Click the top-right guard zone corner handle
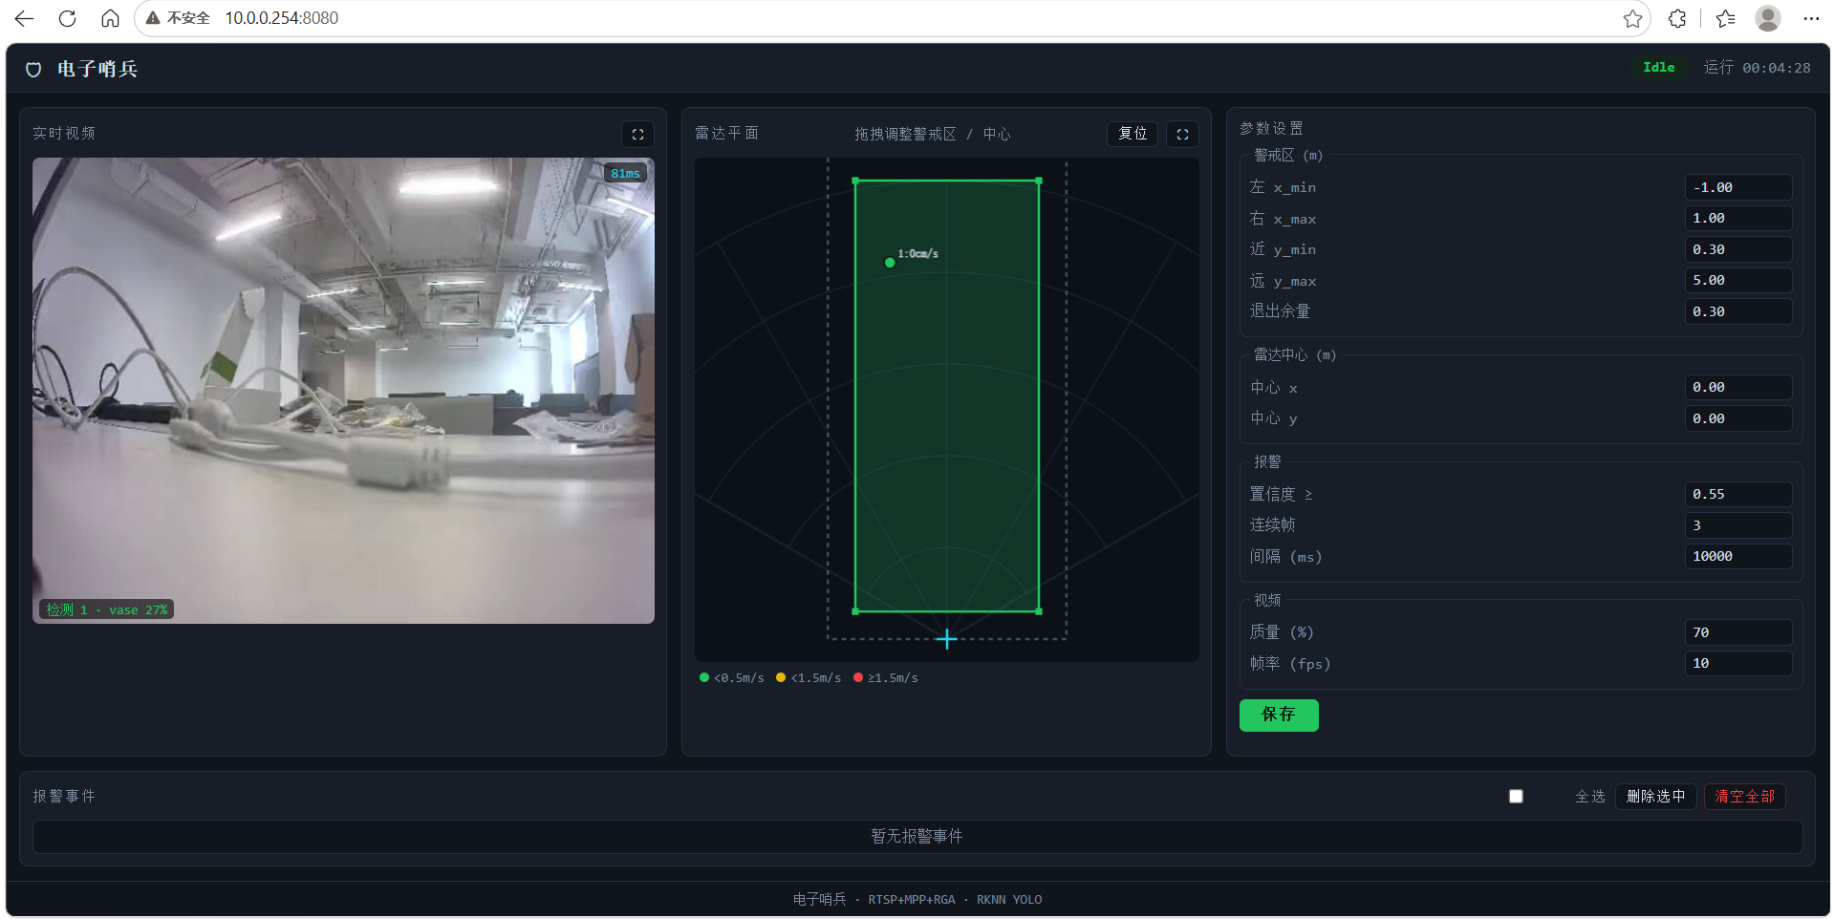This screenshot has height=919, width=1834. click(x=1039, y=181)
